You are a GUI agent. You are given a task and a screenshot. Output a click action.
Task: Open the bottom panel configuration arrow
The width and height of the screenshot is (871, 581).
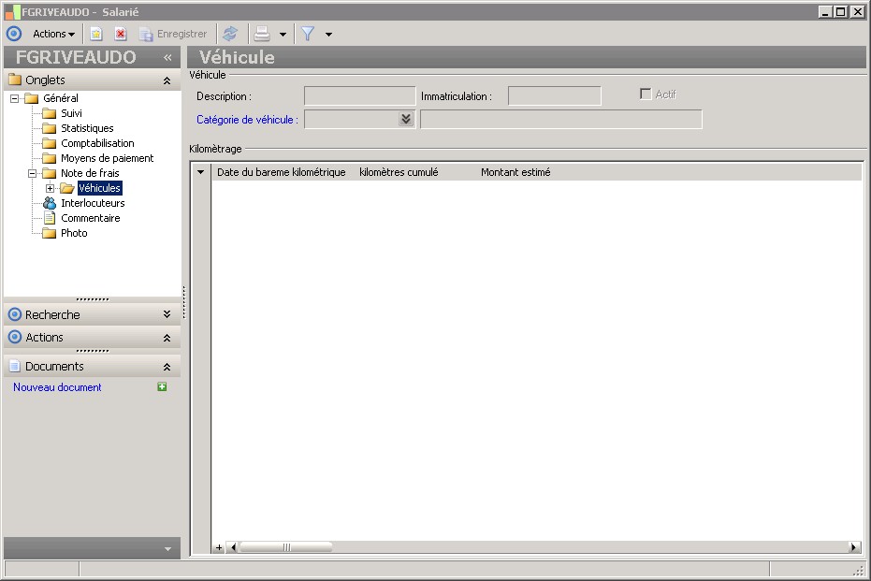pyautogui.click(x=167, y=549)
